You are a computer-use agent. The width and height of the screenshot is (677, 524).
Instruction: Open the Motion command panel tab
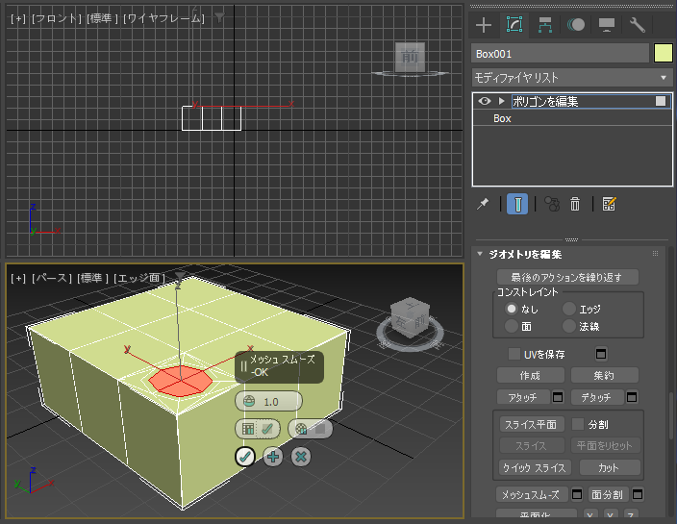[x=576, y=25]
